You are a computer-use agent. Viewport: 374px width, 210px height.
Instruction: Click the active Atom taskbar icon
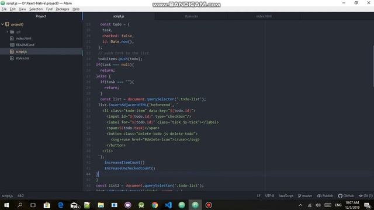(195, 205)
